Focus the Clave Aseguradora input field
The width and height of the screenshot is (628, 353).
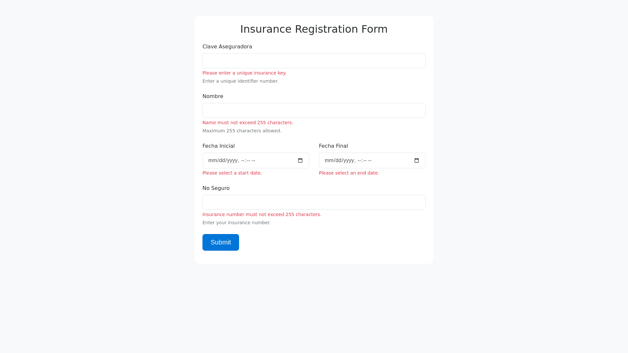pos(314,61)
